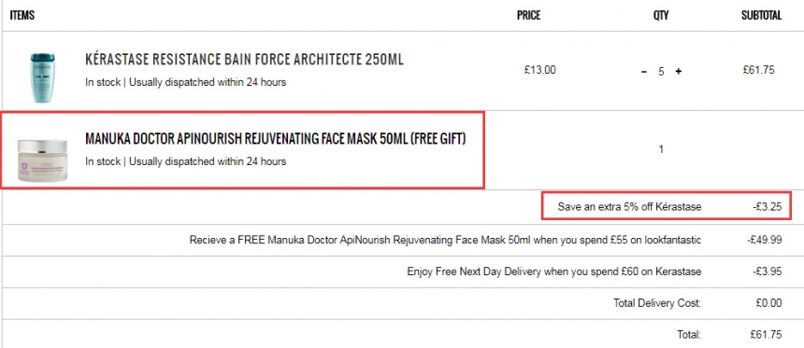Click the Total Delivery Cost label
The width and height of the screenshot is (804, 348).
pyautogui.click(x=657, y=303)
